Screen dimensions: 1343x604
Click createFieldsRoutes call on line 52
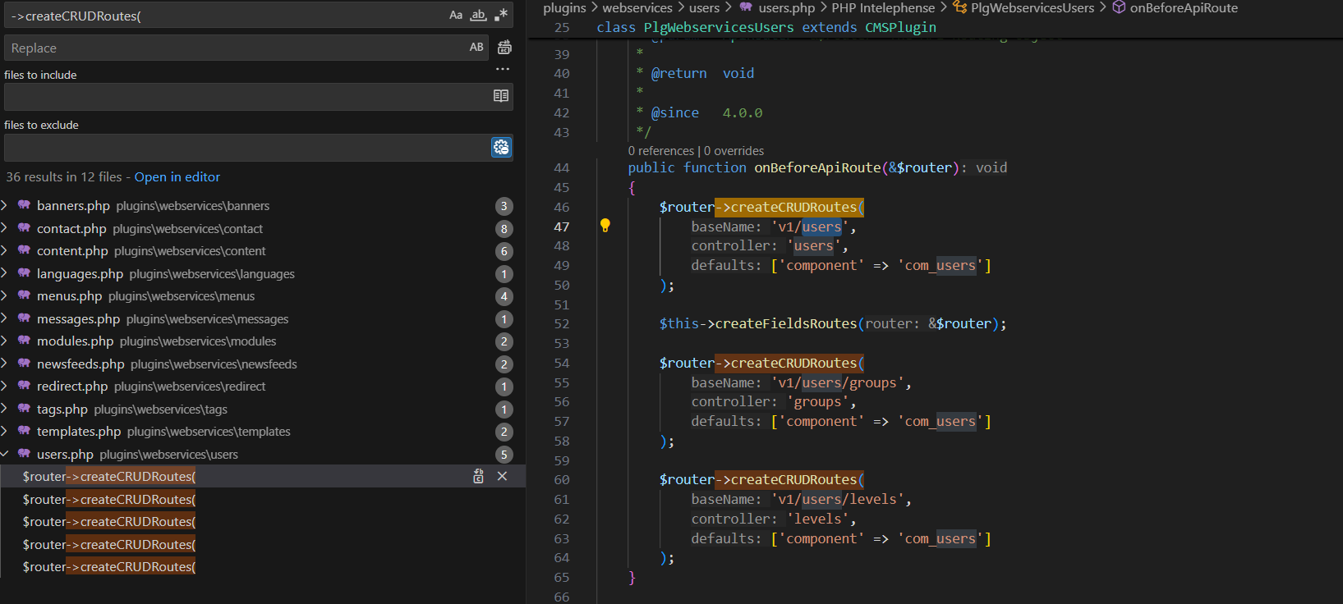[786, 323]
